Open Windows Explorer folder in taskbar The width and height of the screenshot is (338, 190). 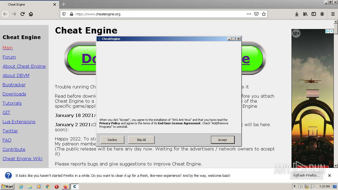(30, 187)
